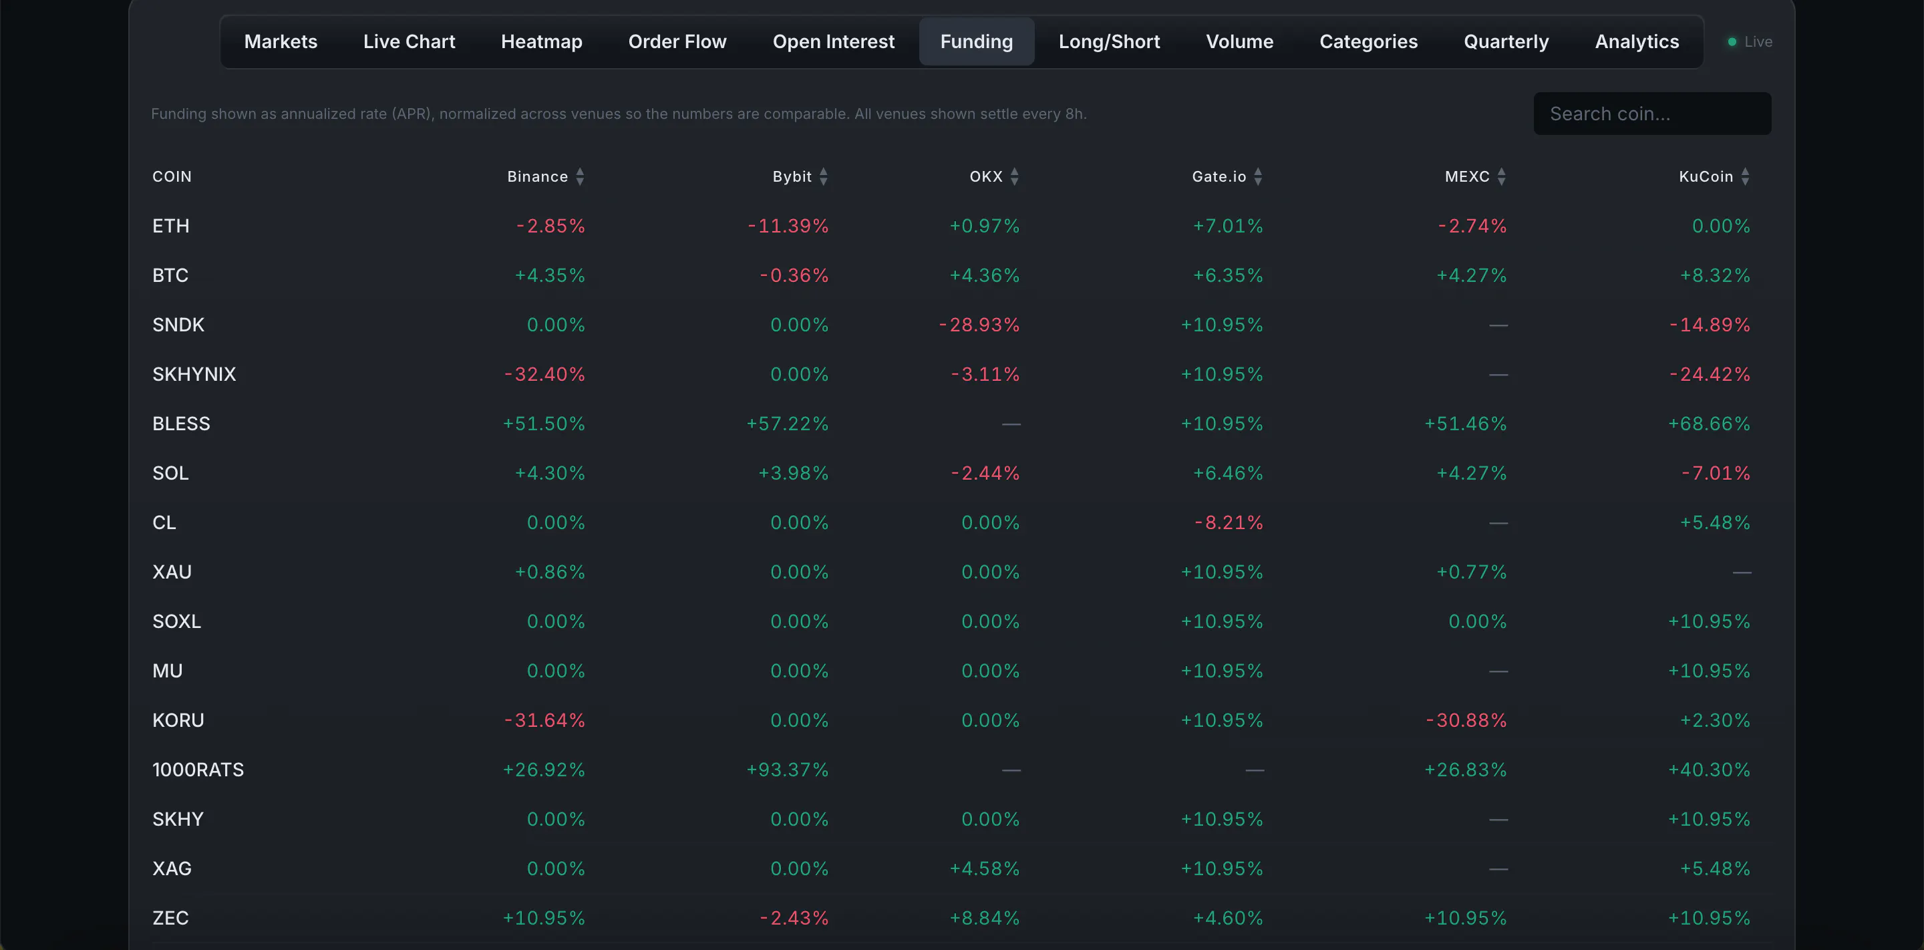Click KORU MEXC rate -30.88%
1924x950 pixels.
coord(1466,720)
